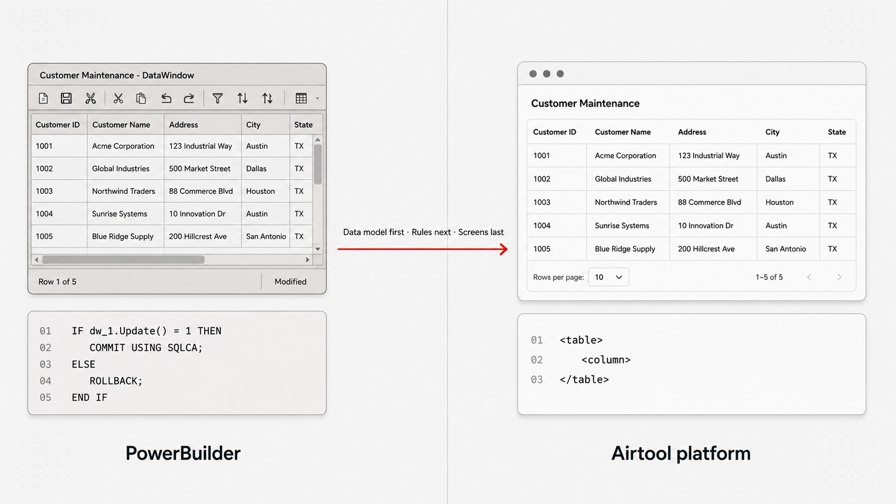Click City header in DataWindow

pos(253,125)
